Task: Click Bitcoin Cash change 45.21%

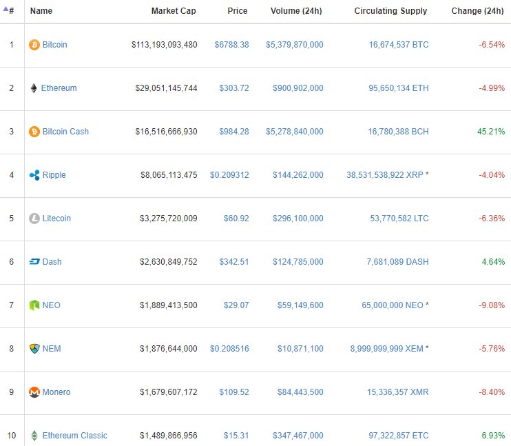Action: point(491,132)
